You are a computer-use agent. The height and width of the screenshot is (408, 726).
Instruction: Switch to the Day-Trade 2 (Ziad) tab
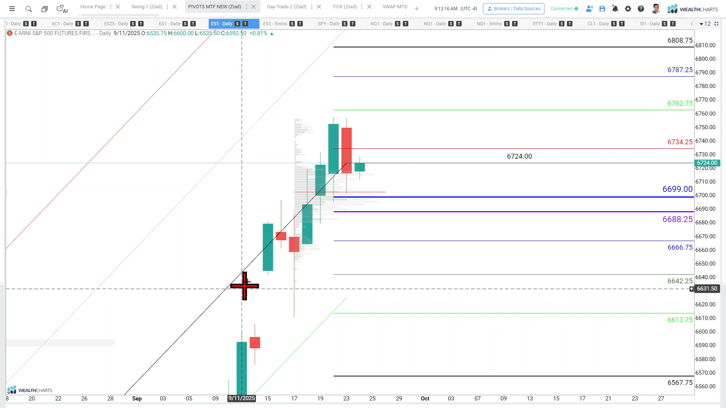[286, 7]
